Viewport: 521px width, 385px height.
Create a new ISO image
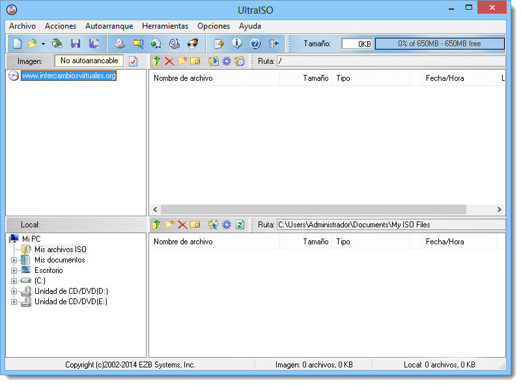16,43
